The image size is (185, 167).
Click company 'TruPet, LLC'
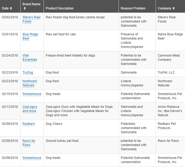coord(166,73)
